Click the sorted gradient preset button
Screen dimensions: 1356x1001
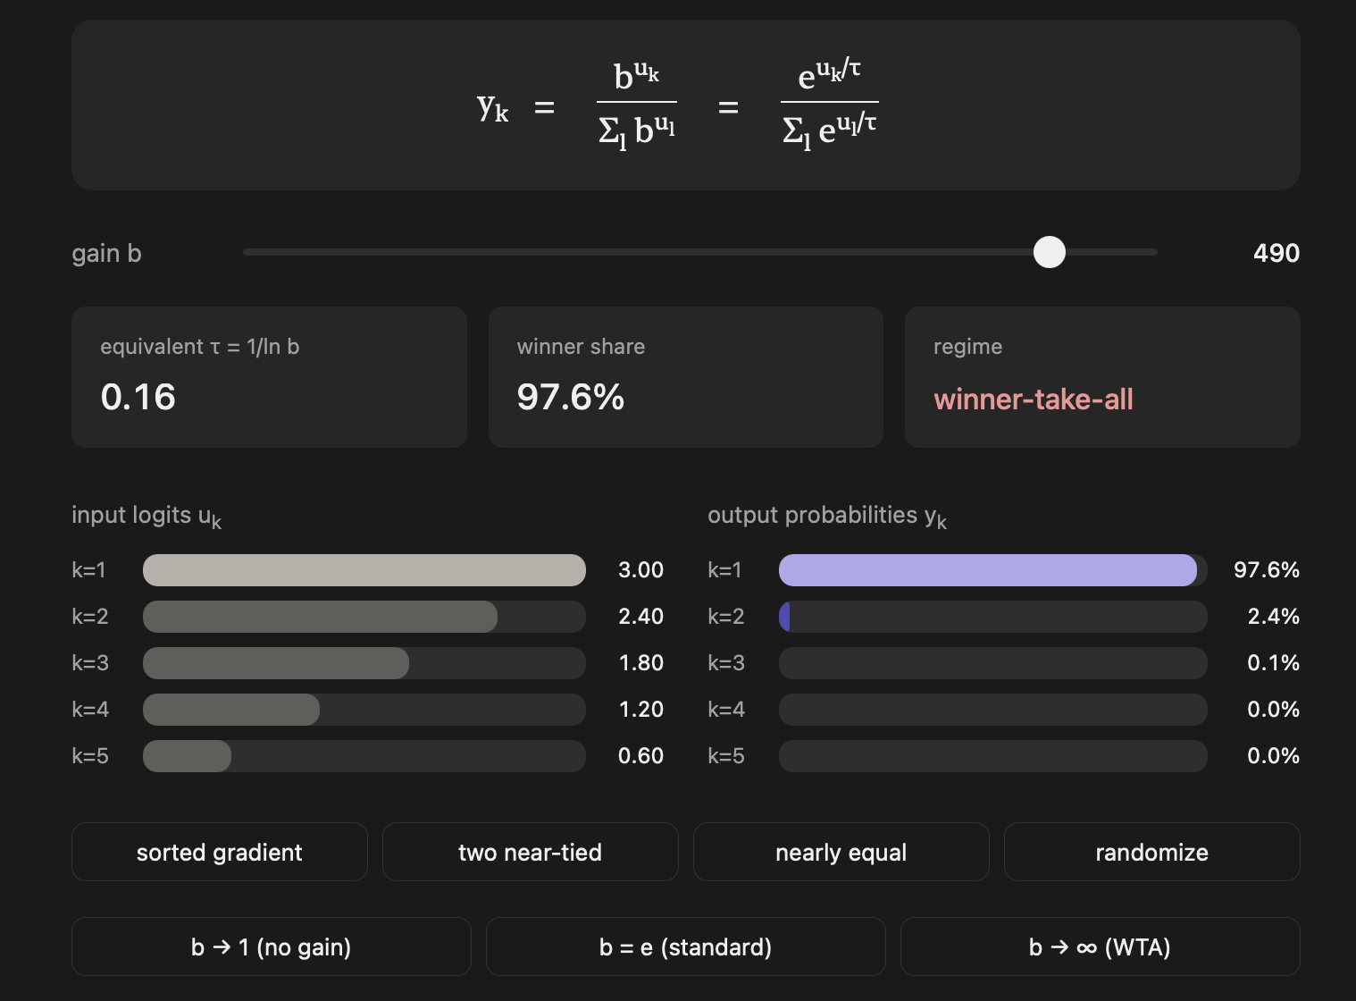click(x=219, y=852)
